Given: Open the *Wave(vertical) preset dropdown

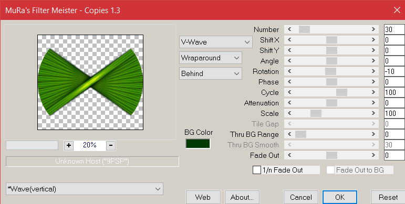Looking at the screenshot, I should [x=85, y=189].
